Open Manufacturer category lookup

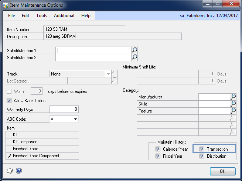233,97
